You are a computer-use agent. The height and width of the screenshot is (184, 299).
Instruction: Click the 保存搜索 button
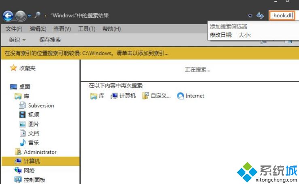pyautogui.click(x=50, y=40)
